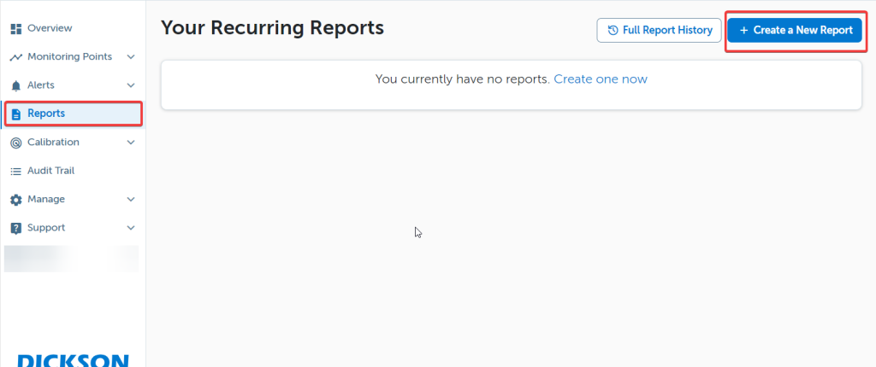Image resolution: width=876 pixels, height=367 pixels.
Task: Expand the Calibration submenu chevron
Action: tap(131, 143)
